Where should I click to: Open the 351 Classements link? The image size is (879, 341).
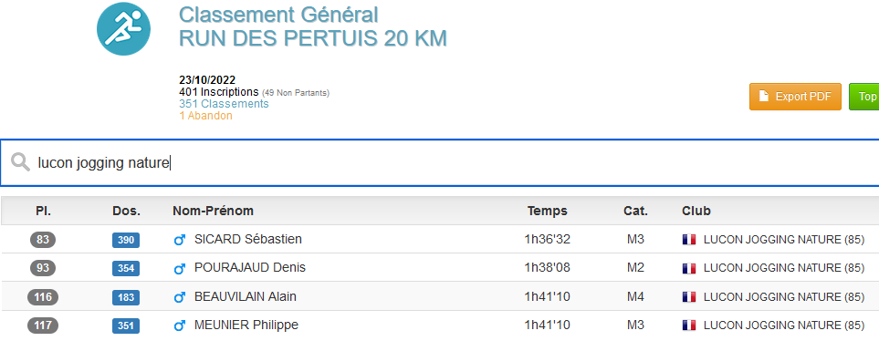(224, 104)
